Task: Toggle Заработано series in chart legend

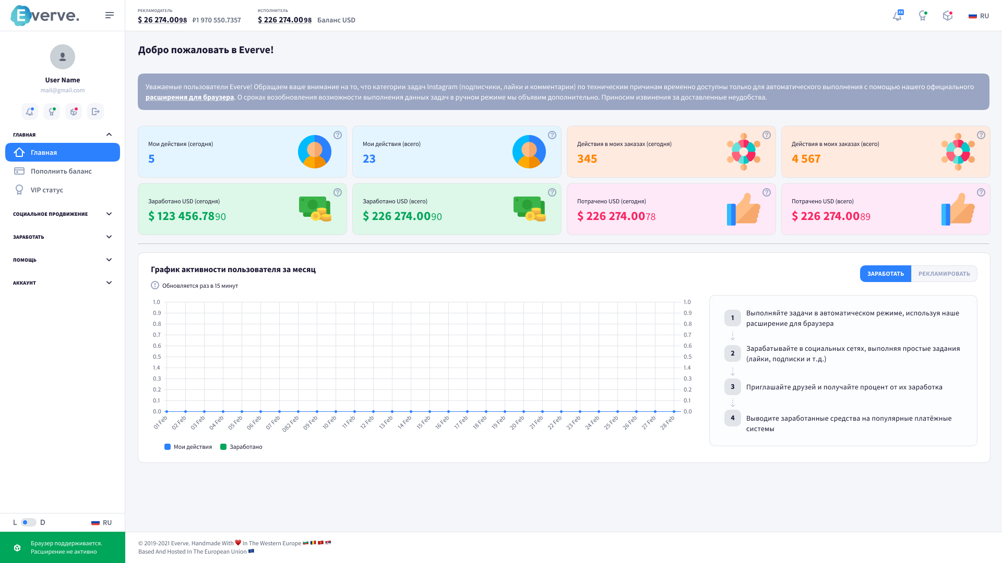Action: [x=241, y=447]
